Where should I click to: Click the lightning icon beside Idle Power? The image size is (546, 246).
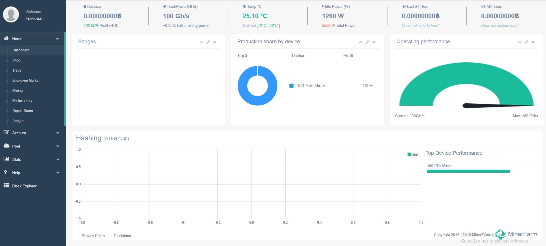pos(323,6)
